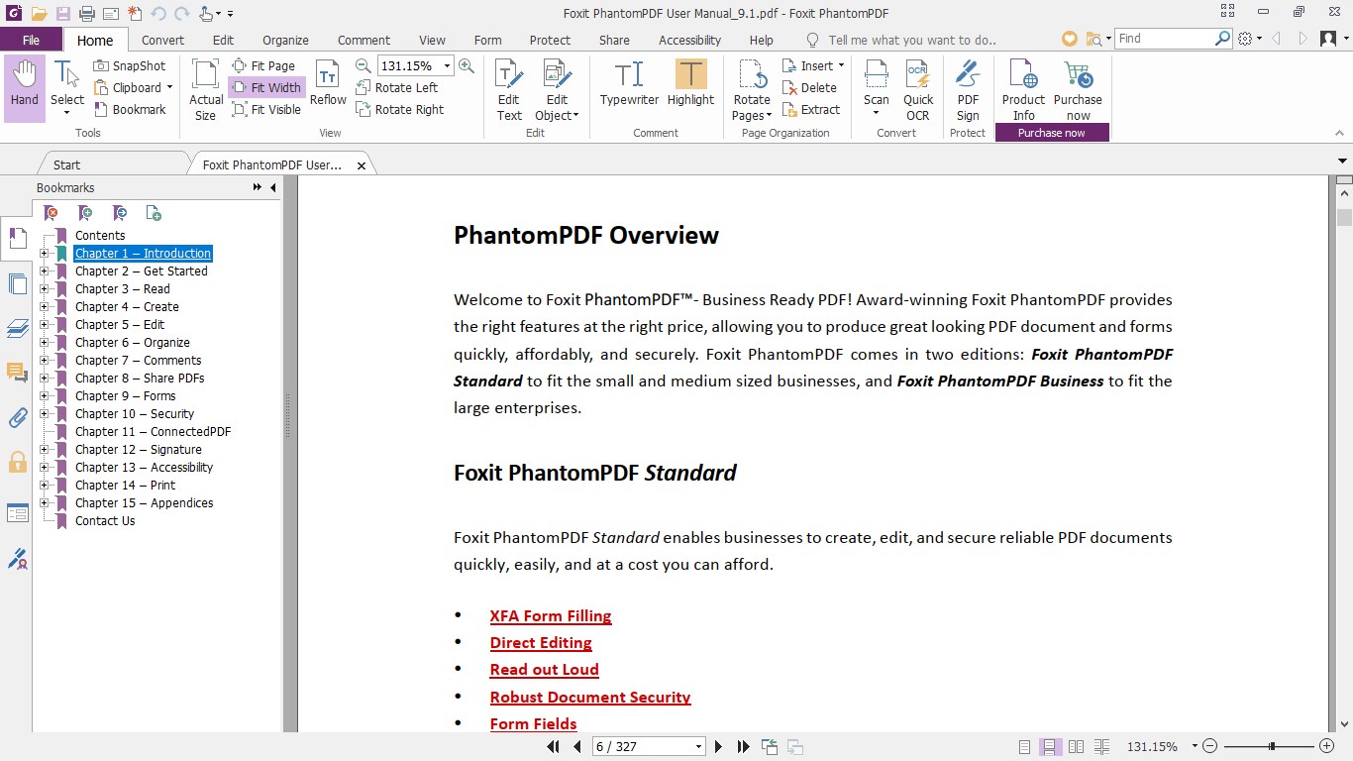The image size is (1353, 761).
Task: Click Delete pages button
Action: (x=809, y=87)
